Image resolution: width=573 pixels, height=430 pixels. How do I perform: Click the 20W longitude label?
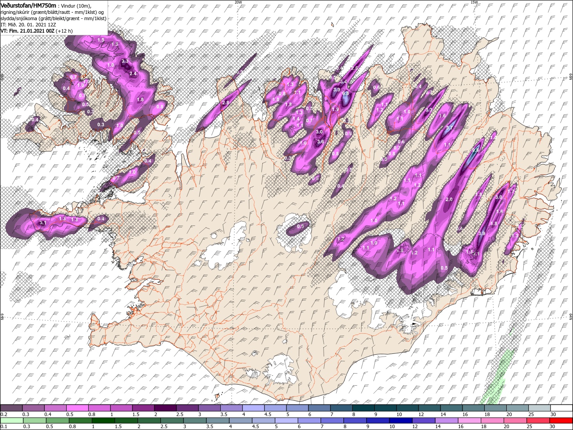click(x=238, y=2)
